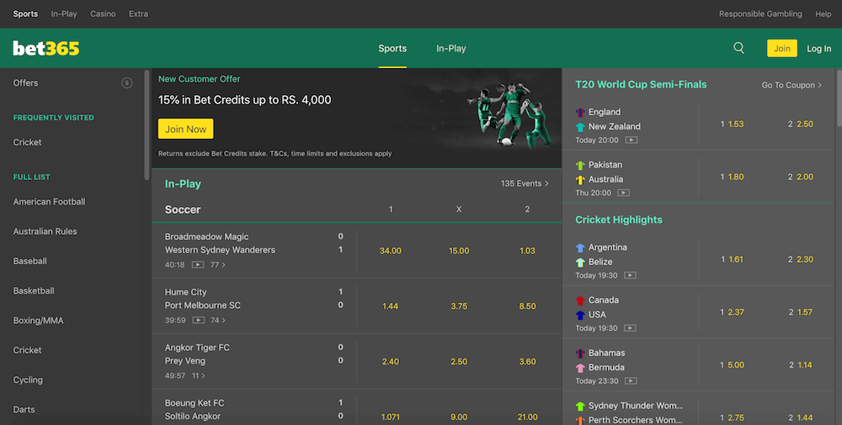842x425 pixels.
Task: Click stream icon for Argentina vs Belize
Action: tap(631, 275)
